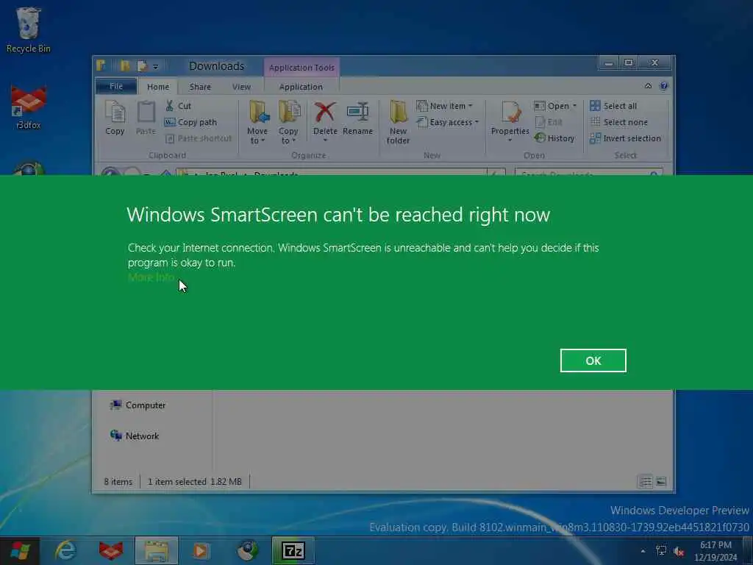
Task: Click the Windows Start button
Action: tap(19, 550)
